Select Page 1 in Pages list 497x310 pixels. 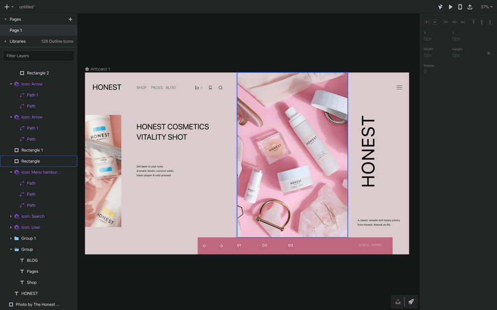39,30
